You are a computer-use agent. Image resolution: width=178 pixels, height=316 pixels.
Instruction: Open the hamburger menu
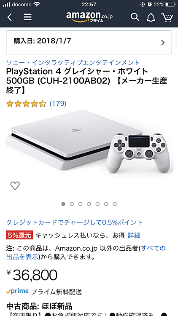coord(27,17)
